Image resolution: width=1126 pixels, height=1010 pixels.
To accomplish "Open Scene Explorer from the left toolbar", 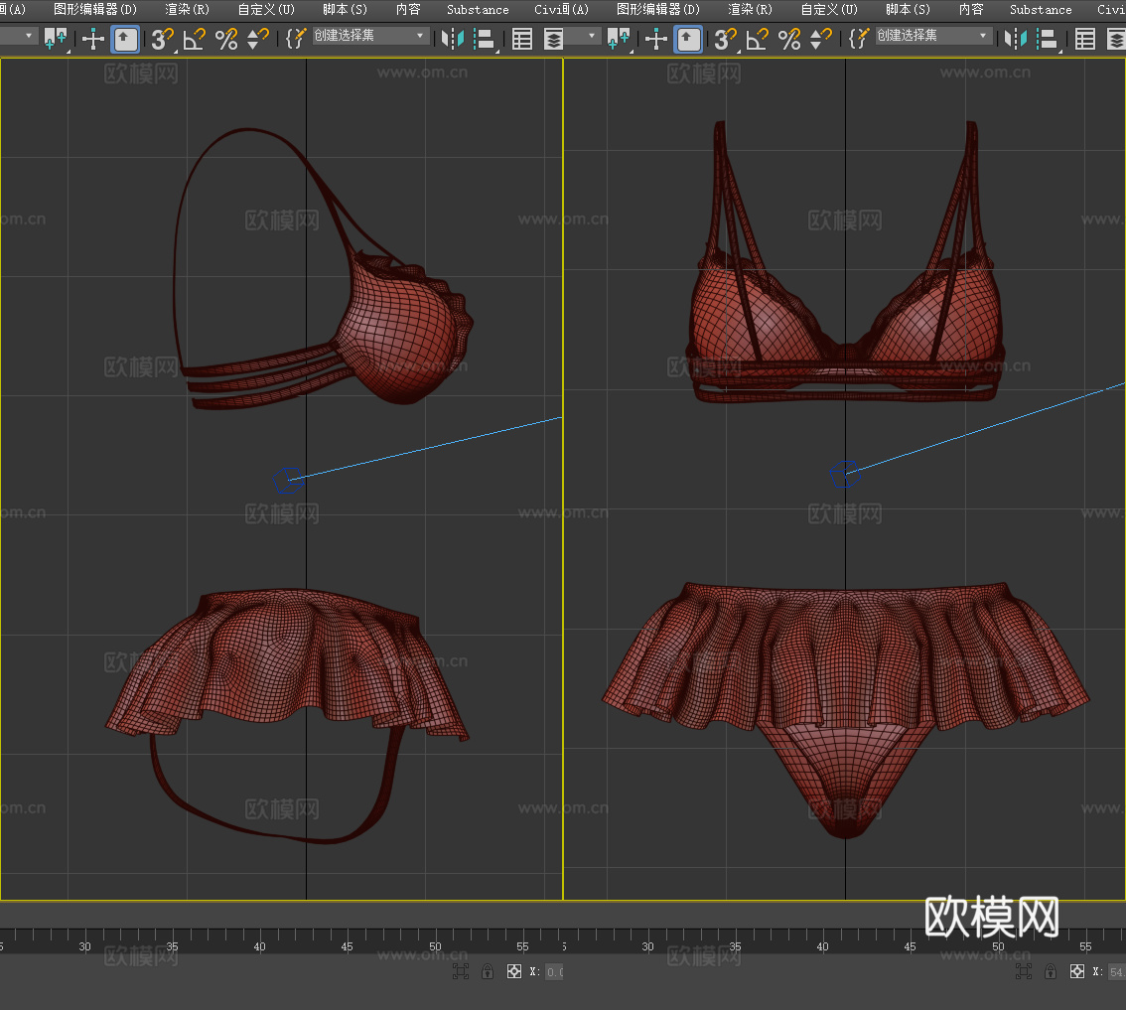I will (x=522, y=39).
